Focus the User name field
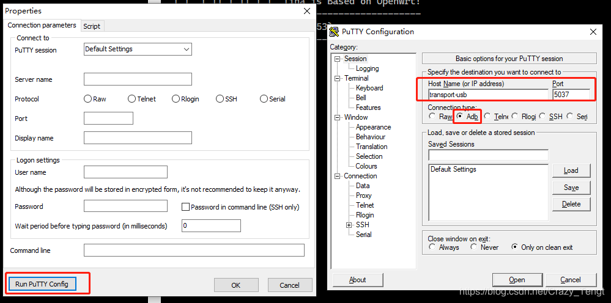The width and height of the screenshot is (611, 303). click(125, 172)
